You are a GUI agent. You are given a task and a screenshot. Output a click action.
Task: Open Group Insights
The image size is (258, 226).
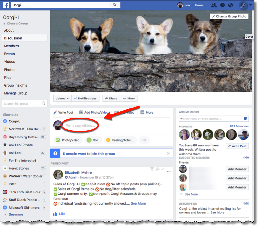[x=15, y=85]
